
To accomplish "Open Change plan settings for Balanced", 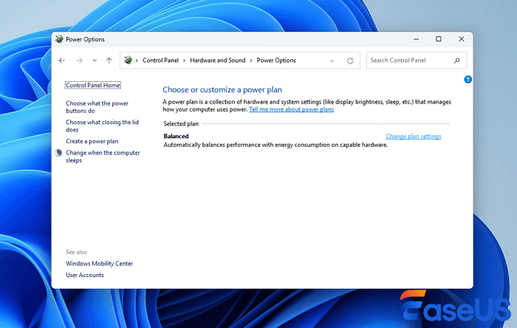I will point(414,136).
